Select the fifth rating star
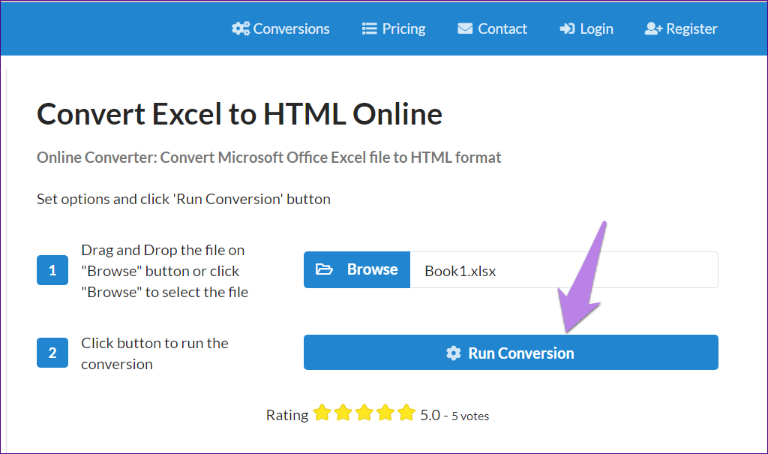This screenshot has width=768, height=454. (406, 413)
